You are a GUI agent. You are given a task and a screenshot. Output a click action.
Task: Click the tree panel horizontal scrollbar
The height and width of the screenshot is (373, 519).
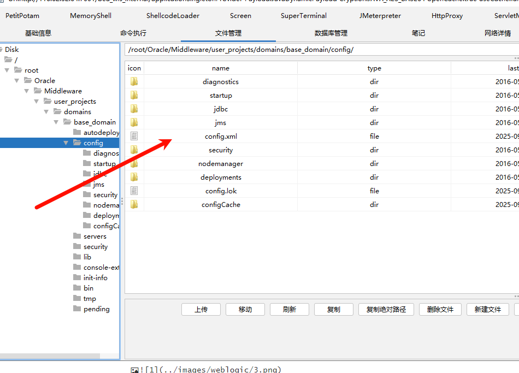(50, 356)
